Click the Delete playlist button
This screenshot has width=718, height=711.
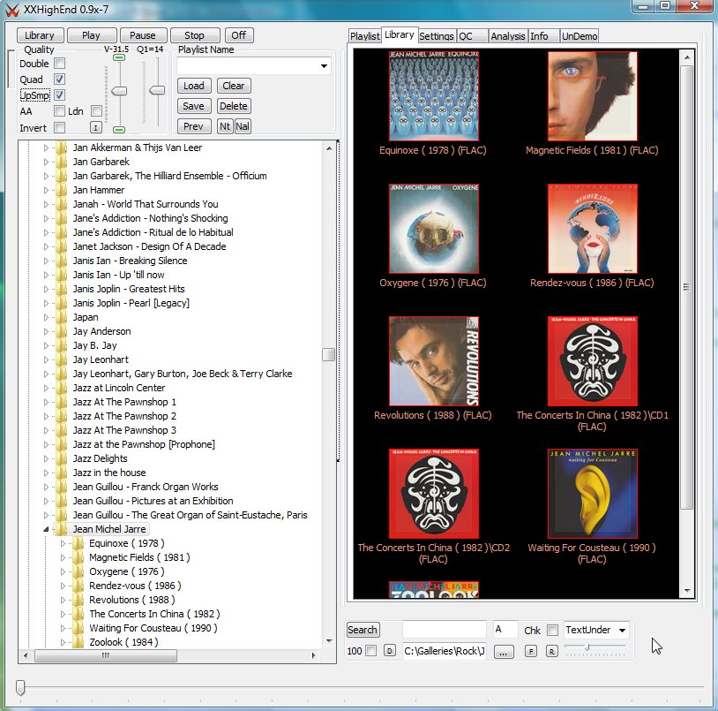click(234, 106)
